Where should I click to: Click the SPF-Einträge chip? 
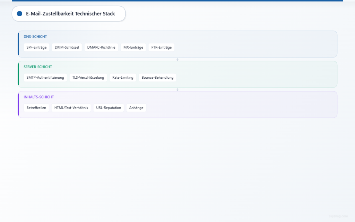click(36, 48)
